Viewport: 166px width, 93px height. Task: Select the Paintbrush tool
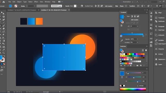[4, 26]
